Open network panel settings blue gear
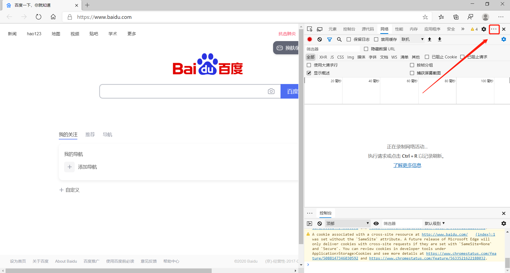The width and height of the screenshot is (510, 273). pyautogui.click(x=504, y=39)
